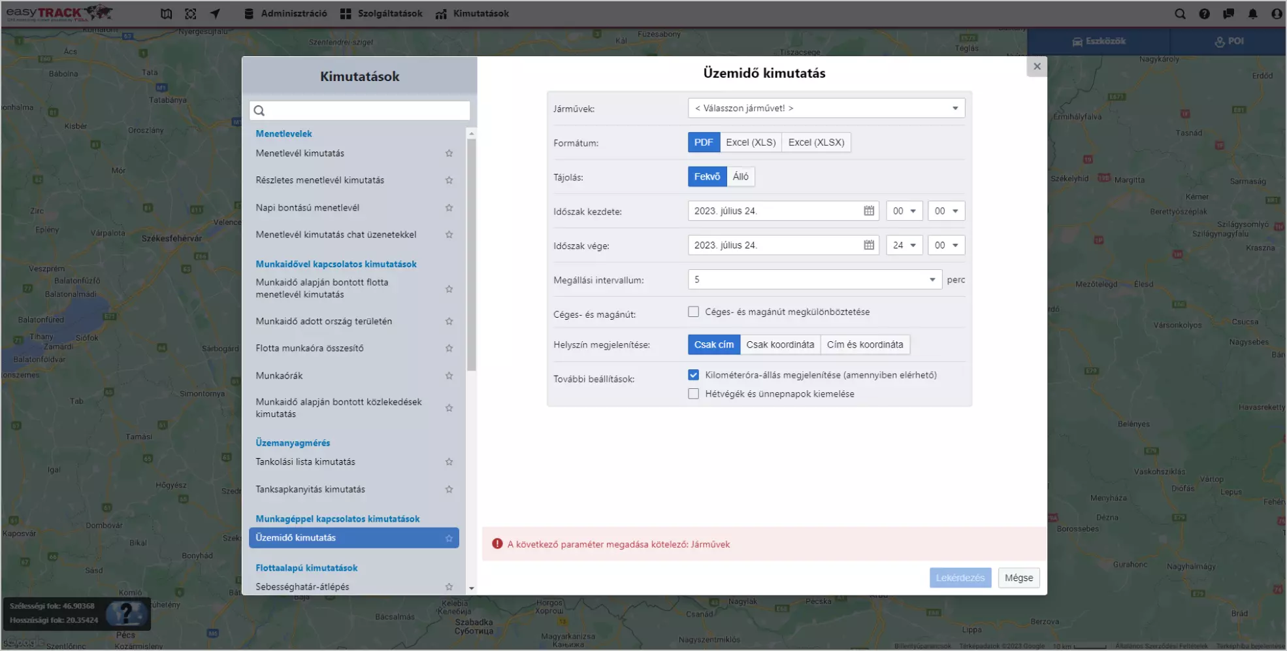This screenshot has height=651, width=1287.
Task: Choose Álló orientation
Action: [740, 176]
